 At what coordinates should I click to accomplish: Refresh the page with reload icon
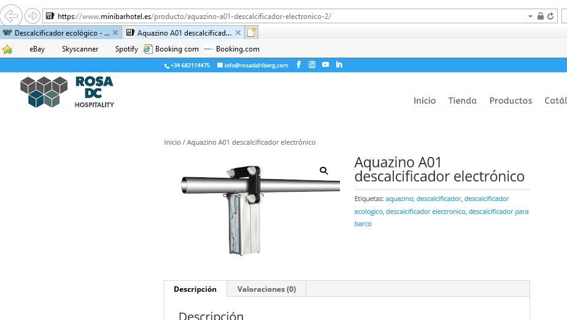coord(550,16)
